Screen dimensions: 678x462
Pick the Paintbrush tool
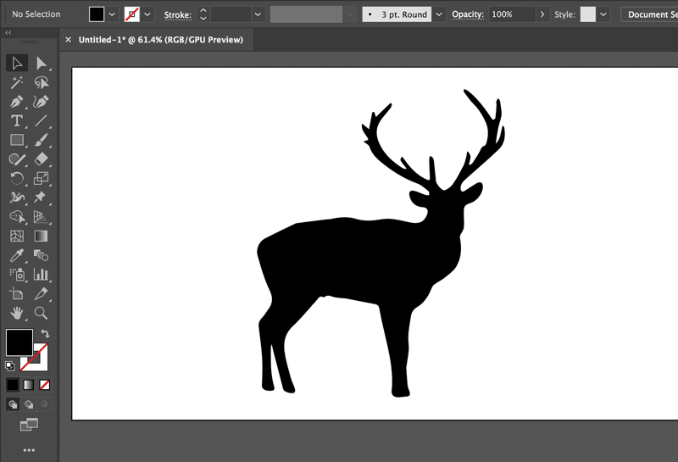[x=41, y=140]
